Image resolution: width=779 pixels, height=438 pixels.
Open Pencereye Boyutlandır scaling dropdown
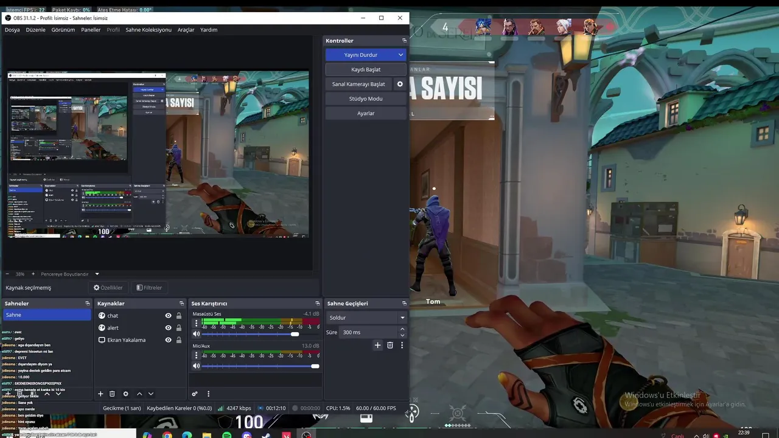pos(97,274)
